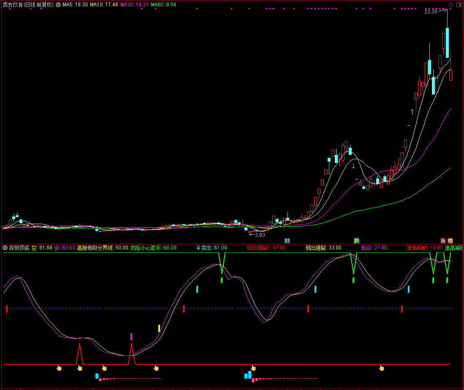The width and height of the screenshot is (464, 390).
Task: Click the 探测顶底 indicator name
Action: point(19,248)
